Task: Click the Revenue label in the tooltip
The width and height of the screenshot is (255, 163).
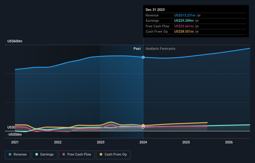Action: 152,15
